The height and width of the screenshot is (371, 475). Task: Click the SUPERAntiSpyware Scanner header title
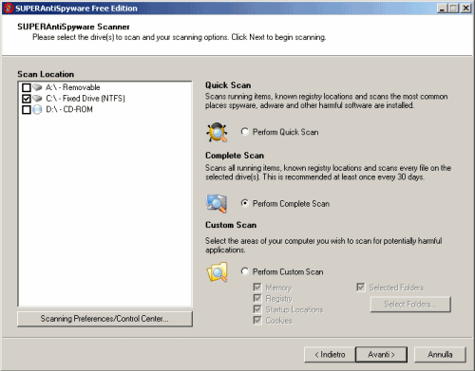click(x=73, y=27)
